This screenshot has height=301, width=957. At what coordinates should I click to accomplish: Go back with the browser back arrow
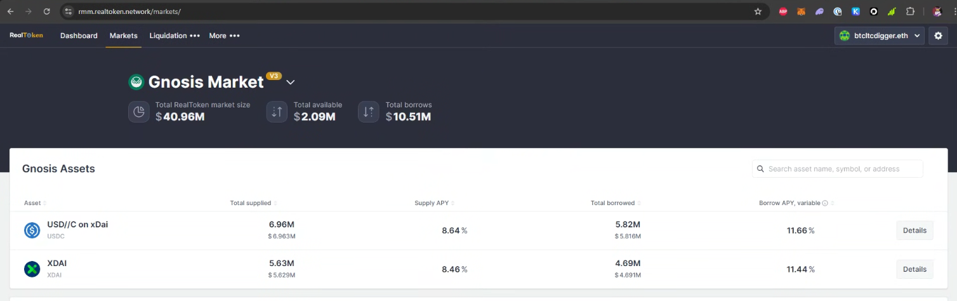point(10,11)
